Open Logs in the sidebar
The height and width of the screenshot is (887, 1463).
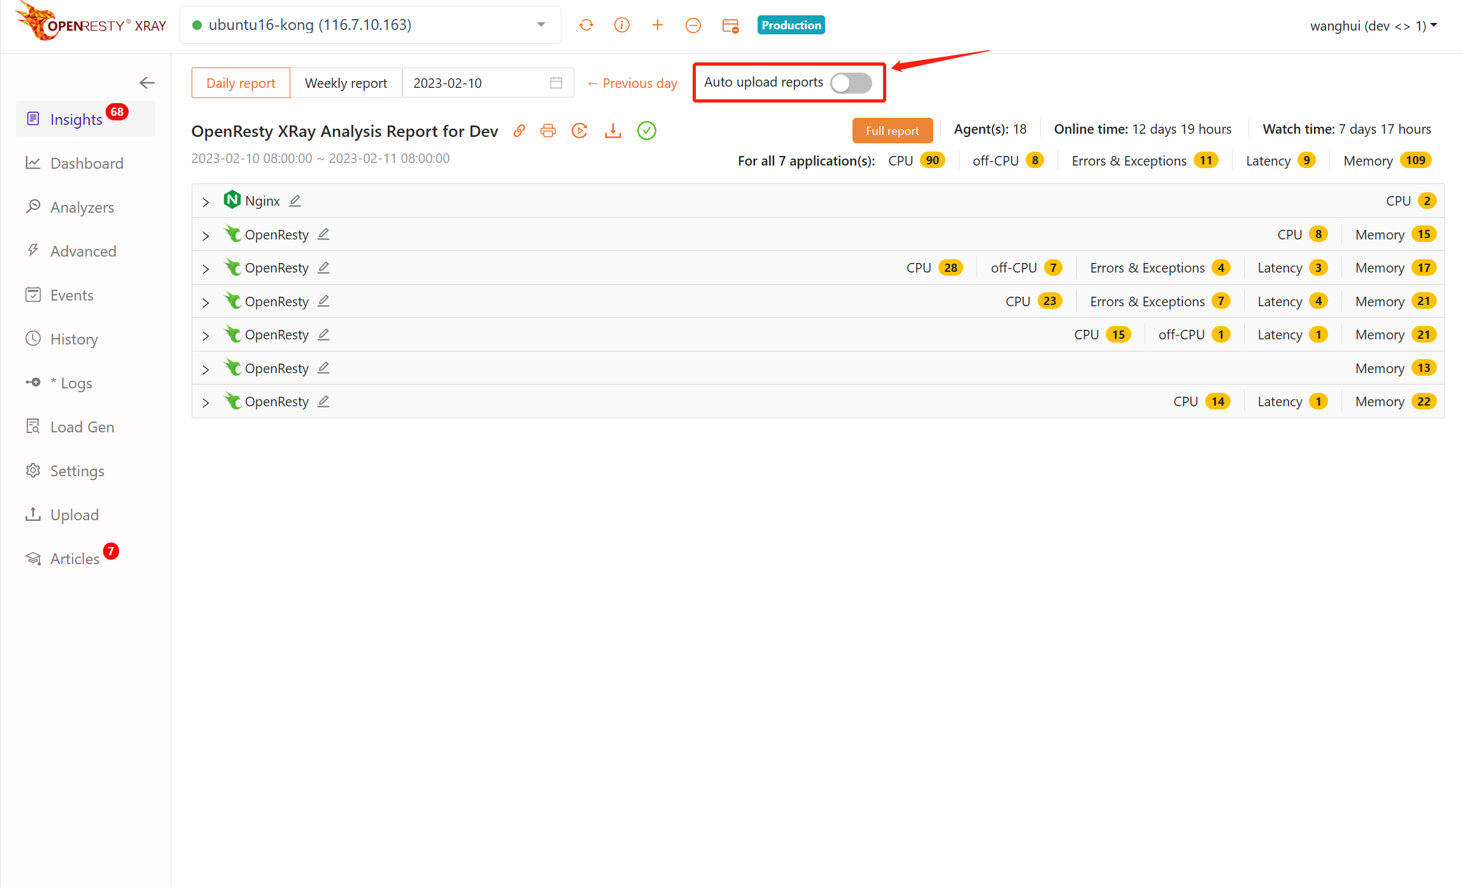[85, 383]
